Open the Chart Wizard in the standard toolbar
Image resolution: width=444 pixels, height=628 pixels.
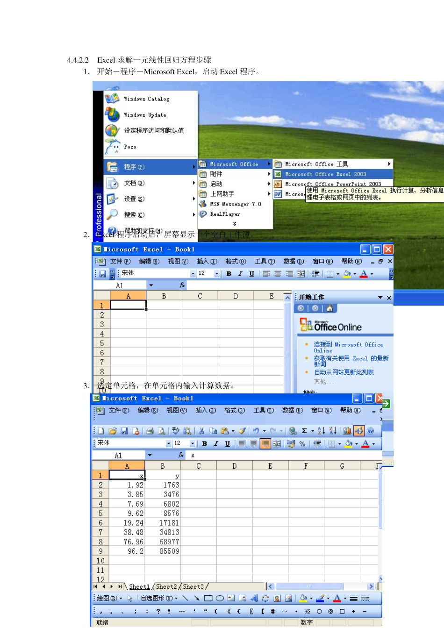coord(347,431)
